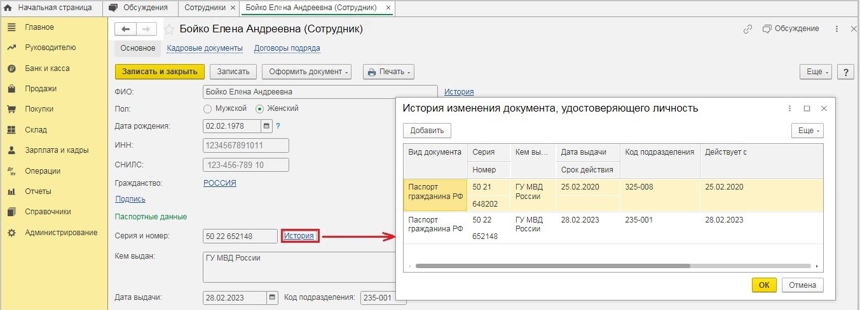Copy link using the chain icon
The image size is (860, 310).
tap(748, 29)
